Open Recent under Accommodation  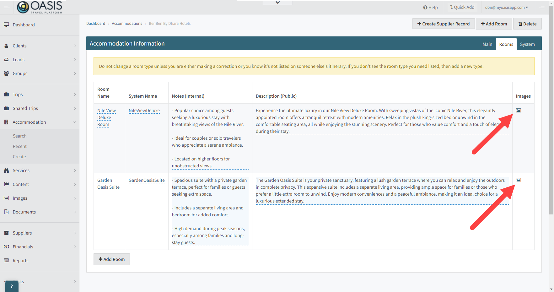pyautogui.click(x=20, y=146)
